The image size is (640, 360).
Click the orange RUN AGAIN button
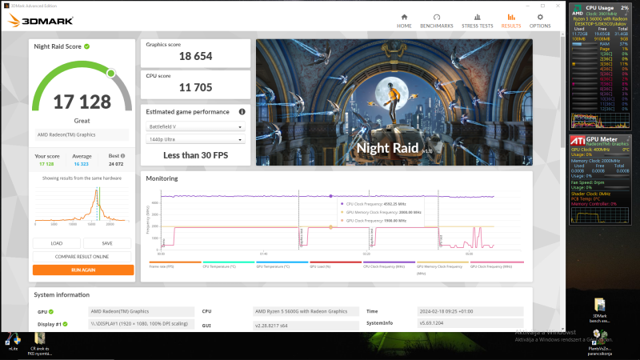click(x=83, y=270)
